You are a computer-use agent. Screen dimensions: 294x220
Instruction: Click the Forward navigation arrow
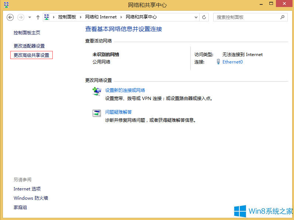pyautogui.click(x=21, y=17)
